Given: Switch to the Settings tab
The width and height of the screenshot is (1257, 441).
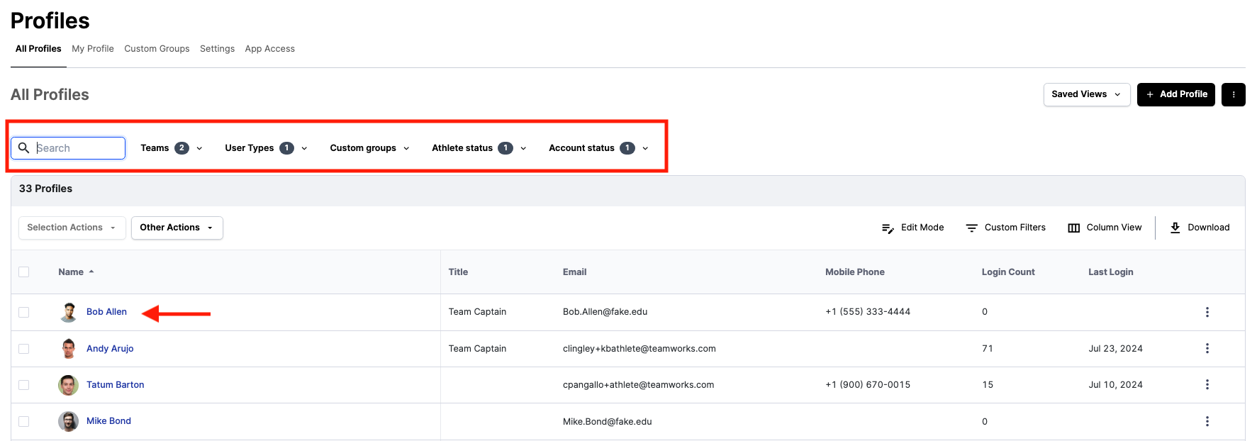Looking at the screenshot, I should pyautogui.click(x=217, y=49).
